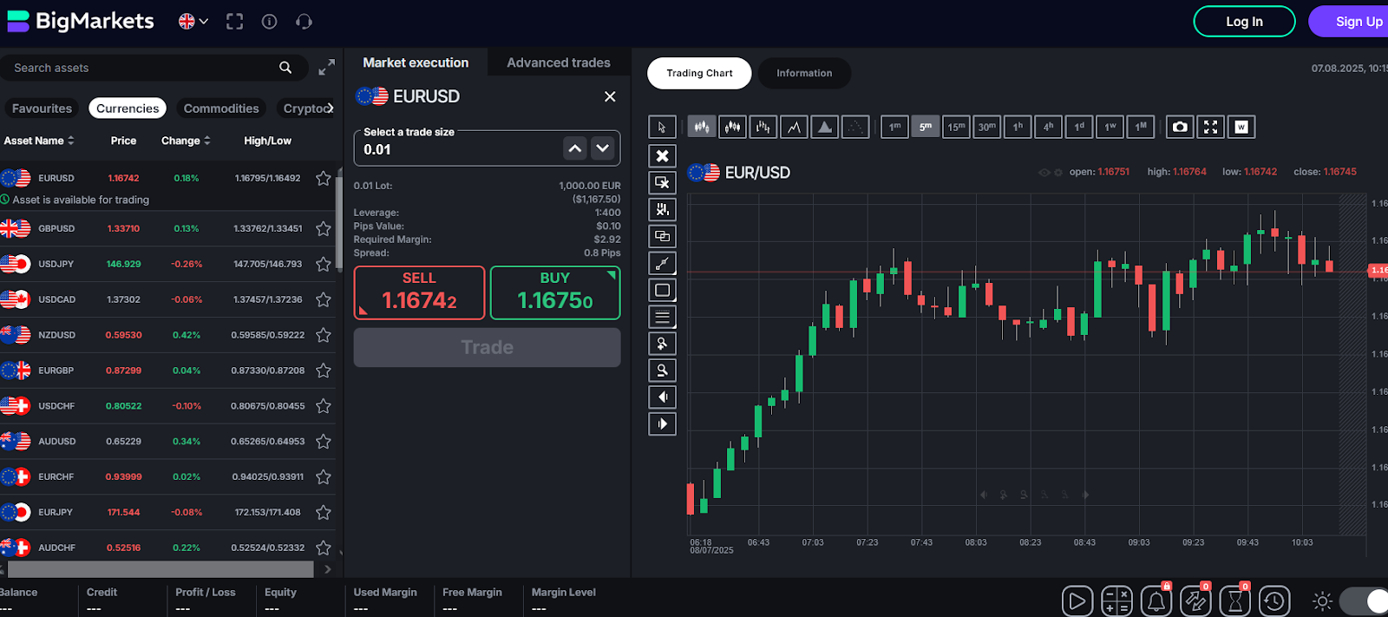Viewport: 1388px width, 617px height.
Task: Switch chart to dotted line style
Action: (x=855, y=127)
